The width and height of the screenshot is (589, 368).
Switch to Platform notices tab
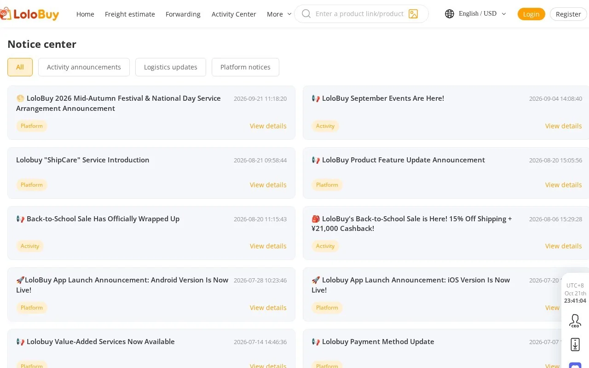tap(245, 67)
